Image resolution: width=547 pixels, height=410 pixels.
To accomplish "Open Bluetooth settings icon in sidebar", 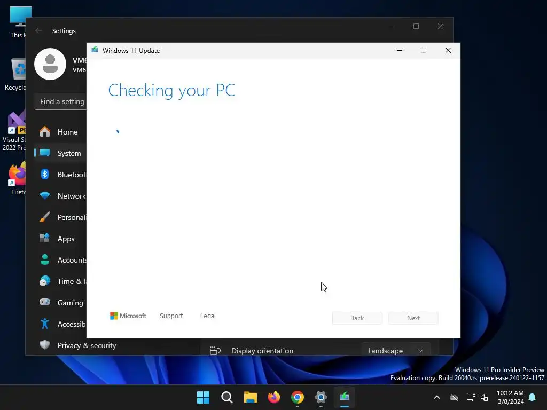I will coord(45,175).
